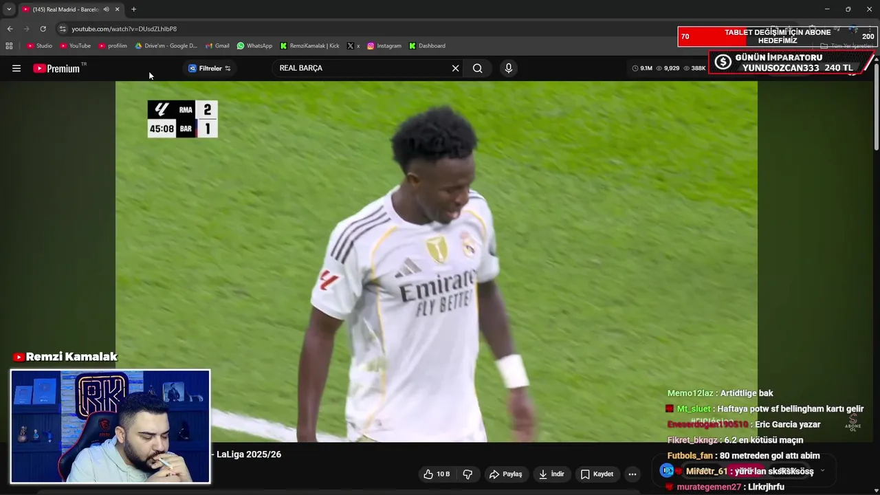Go forward with browser forward arrow
Viewport: 880px width, 495px height.
26,29
